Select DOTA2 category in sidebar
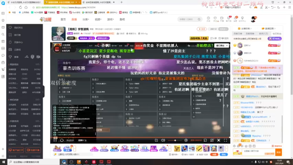This screenshot has width=293, height=165. [37, 69]
